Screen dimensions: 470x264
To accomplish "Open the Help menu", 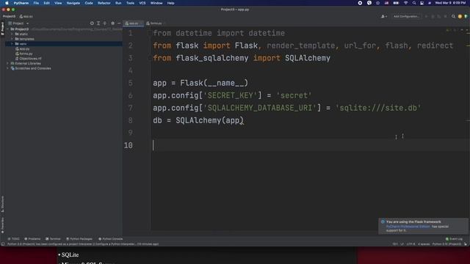I will click(x=171, y=3).
